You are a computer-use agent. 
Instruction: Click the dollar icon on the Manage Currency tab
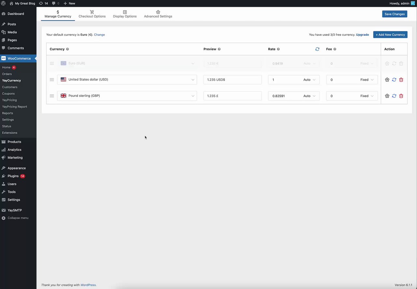[58, 12]
